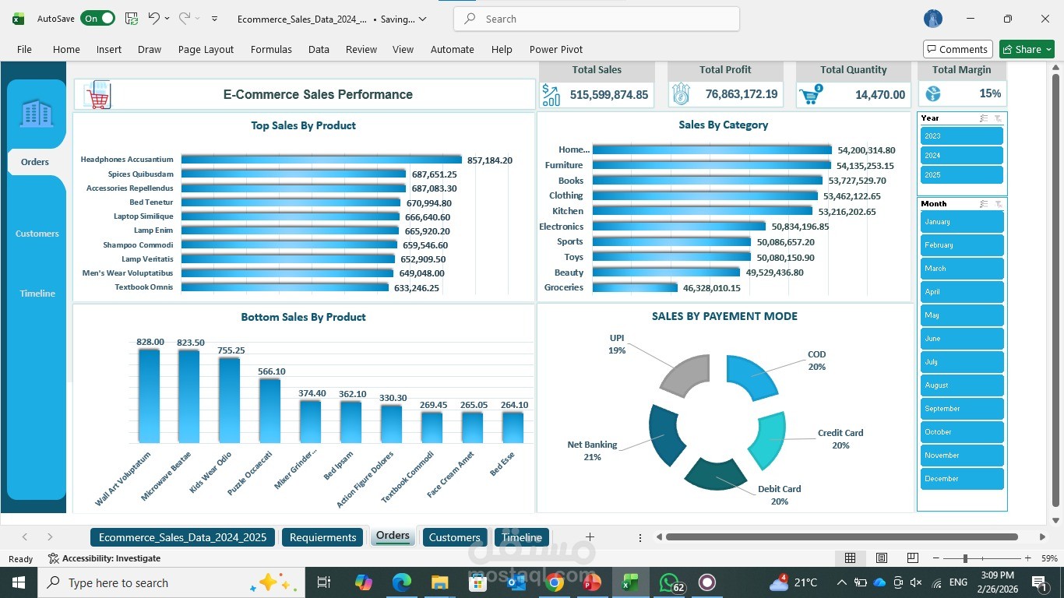The image size is (1064, 598).
Task: Enable Multi-Select on the Month slicer
Action: (x=982, y=203)
